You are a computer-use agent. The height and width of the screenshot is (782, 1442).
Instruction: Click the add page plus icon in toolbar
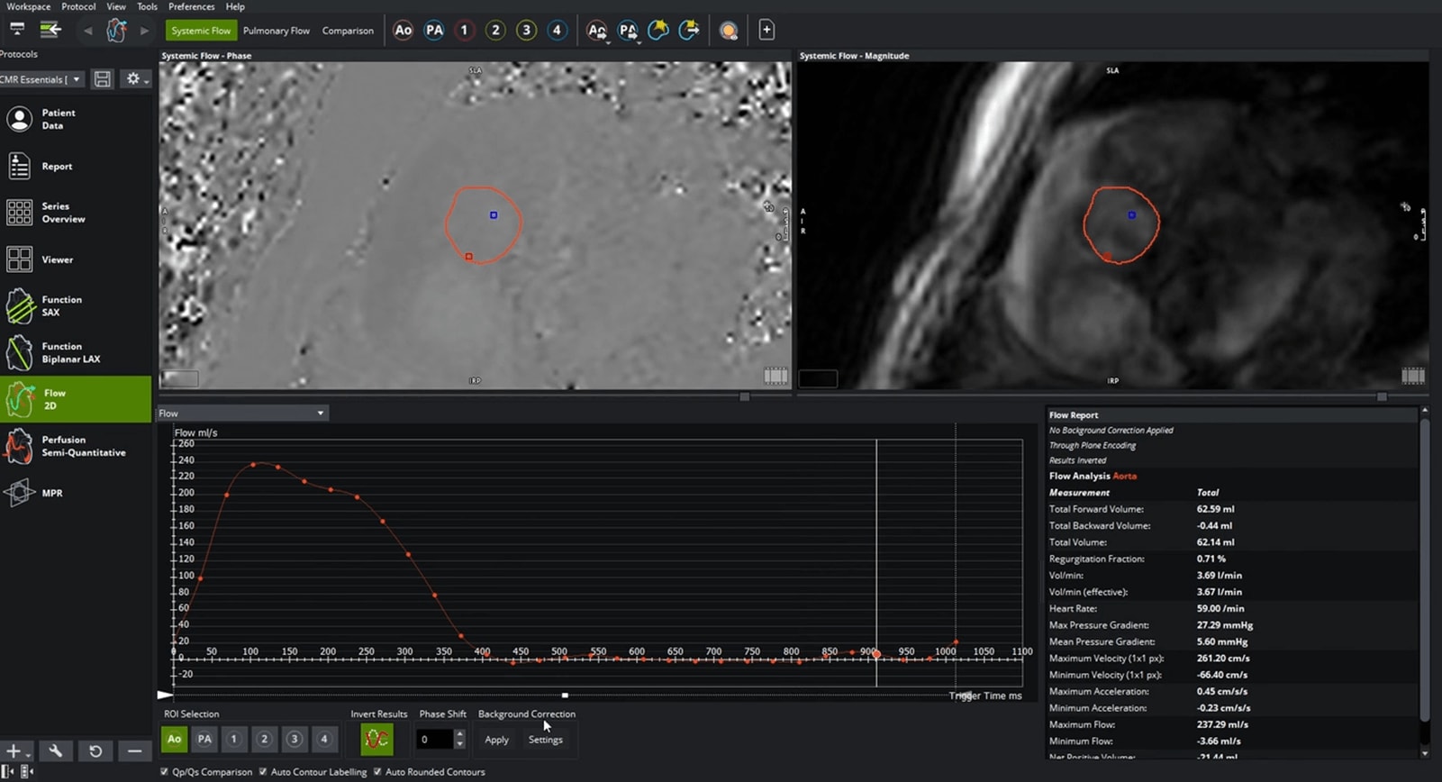(766, 31)
